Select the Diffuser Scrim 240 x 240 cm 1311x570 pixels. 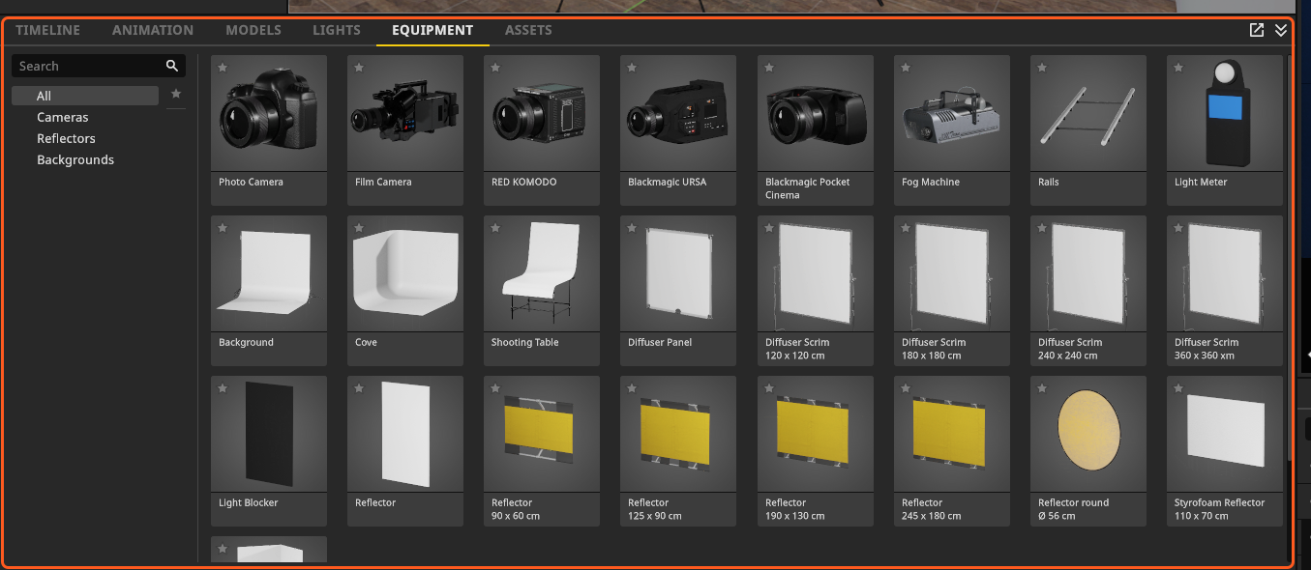click(1088, 291)
